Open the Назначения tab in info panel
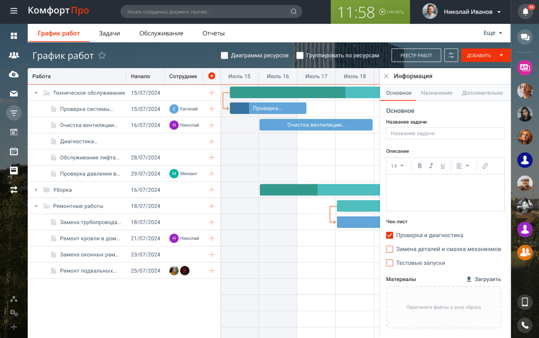 click(x=436, y=93)
